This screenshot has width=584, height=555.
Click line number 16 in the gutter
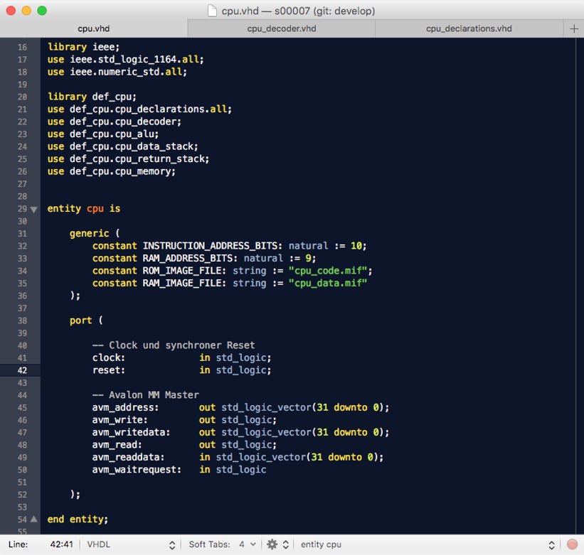pyautogui.click(x=22, y=47)
